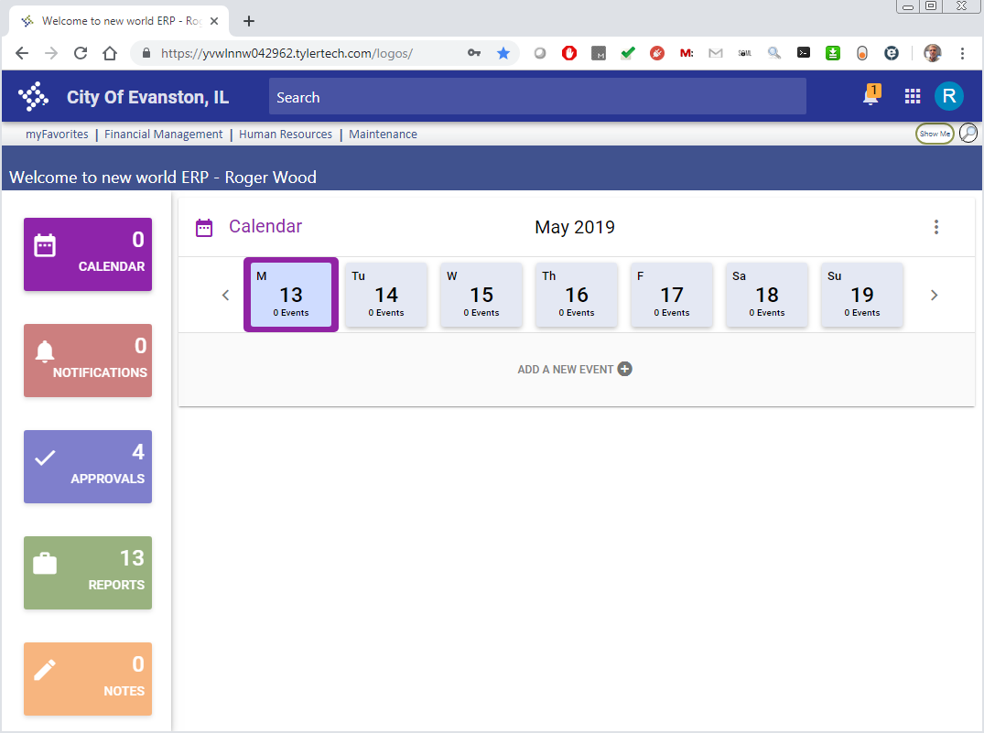Open the Notes tile
This screenshot has height=733, width=984.
pos(87,679)
